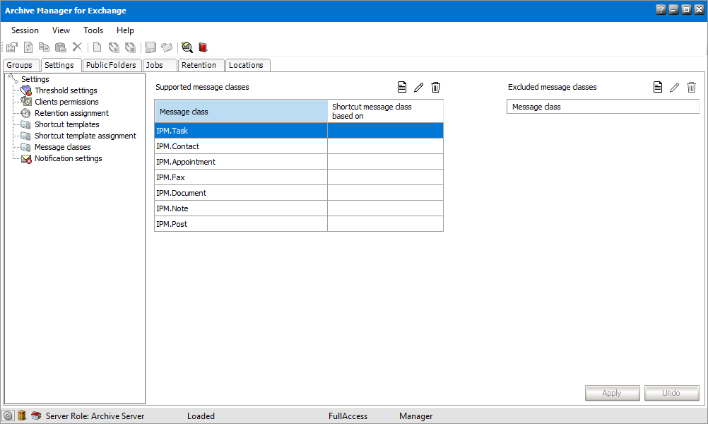Select the IPM.Post row
The width and height of the screenshot is (708, 424).
pos(298,224)
